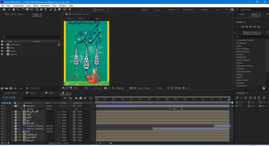Select the Home icon in the toolbar

4,10
